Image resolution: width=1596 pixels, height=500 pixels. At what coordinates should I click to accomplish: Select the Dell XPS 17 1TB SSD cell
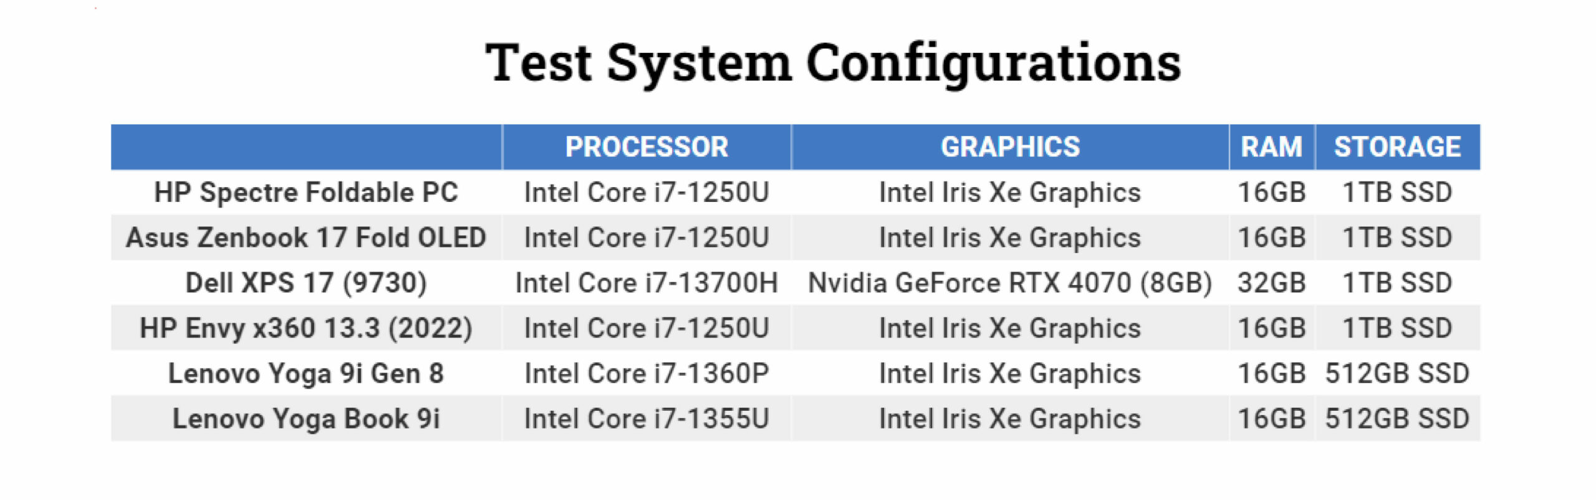(1397, 283)
